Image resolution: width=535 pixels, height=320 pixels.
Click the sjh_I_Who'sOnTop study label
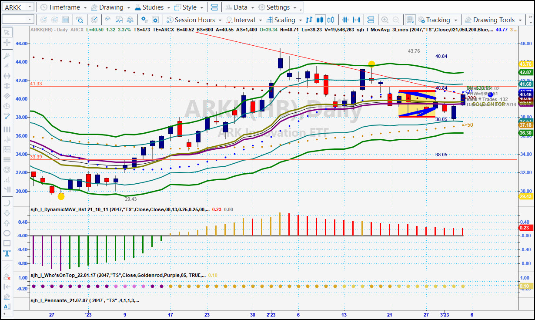tap(117, 275)
